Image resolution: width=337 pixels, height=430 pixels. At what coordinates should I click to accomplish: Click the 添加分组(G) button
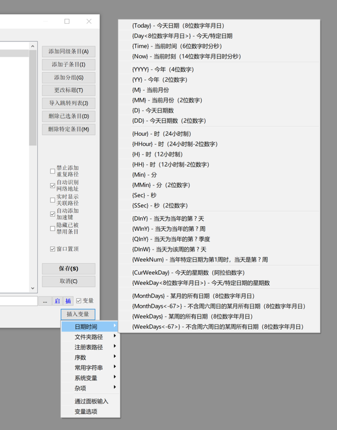tap(68, 77)
